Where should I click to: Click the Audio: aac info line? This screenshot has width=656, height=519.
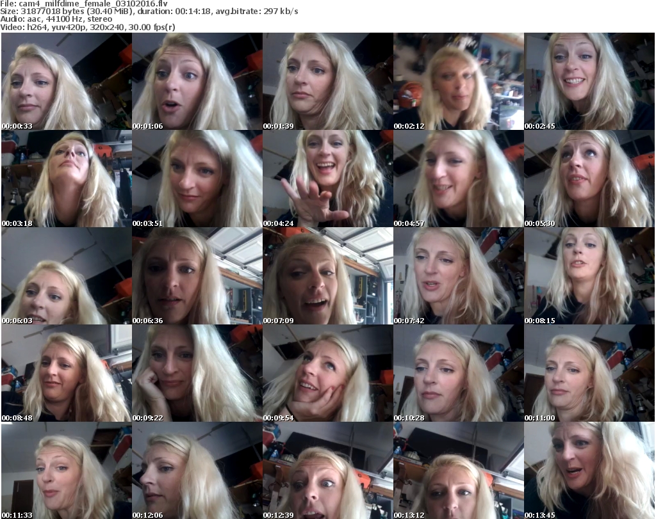56,19
